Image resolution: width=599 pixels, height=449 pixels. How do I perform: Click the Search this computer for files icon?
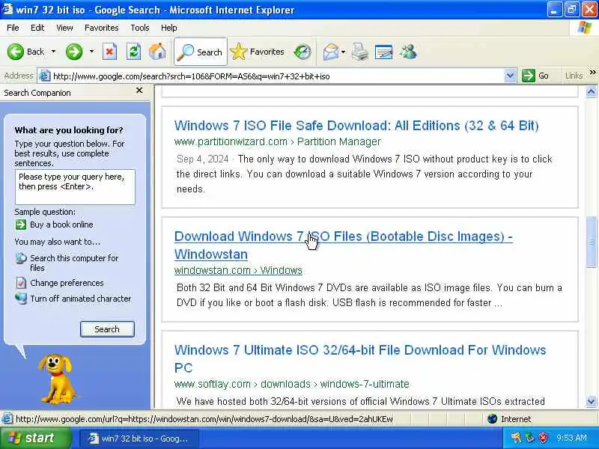21,259
